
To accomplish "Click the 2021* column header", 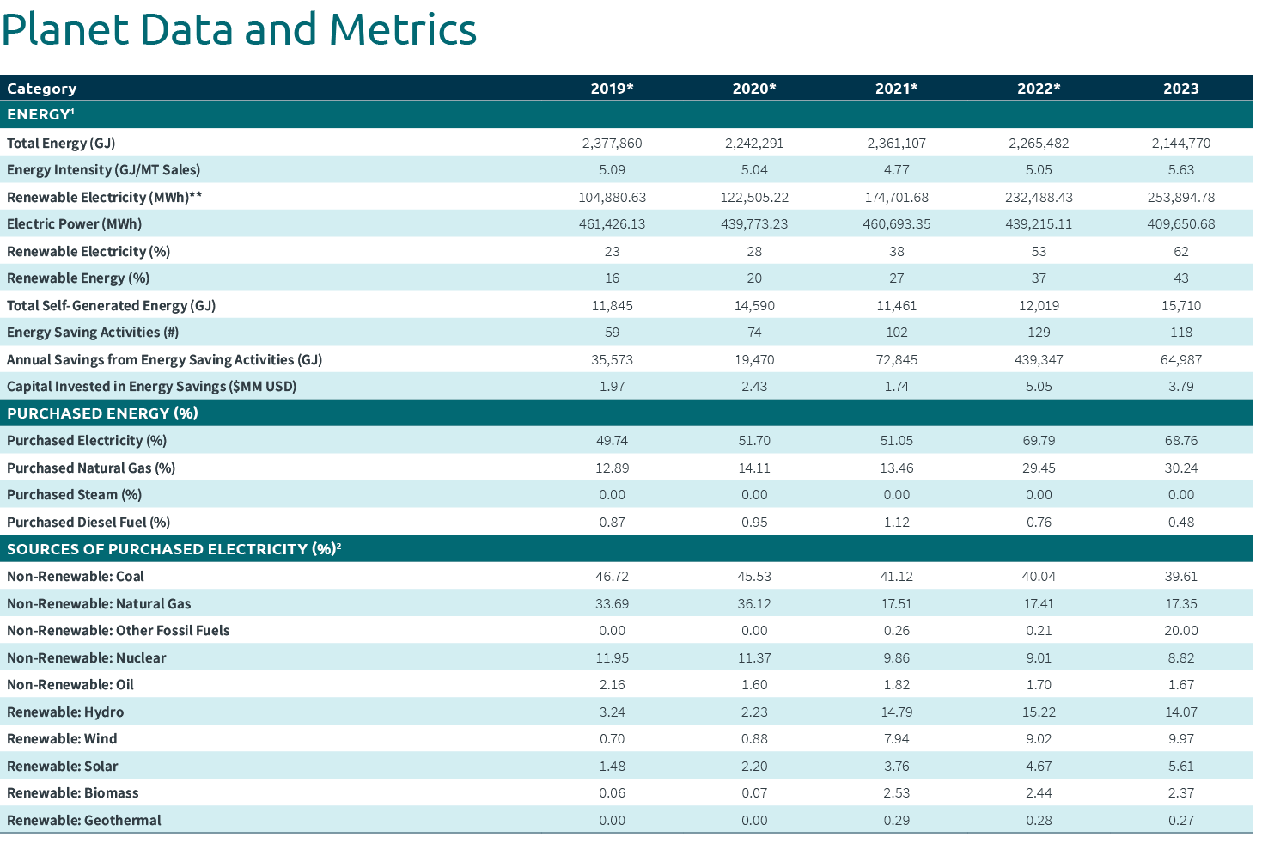I will coord(896,88).
